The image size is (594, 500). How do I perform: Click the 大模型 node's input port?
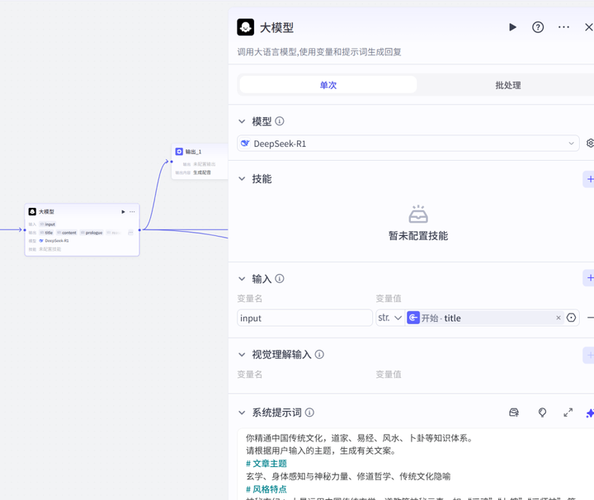pyautogui.click(x=25, y=230)
